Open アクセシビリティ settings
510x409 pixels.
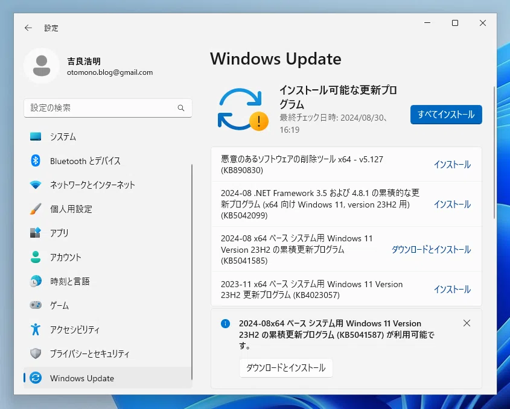tap(107, 329)
